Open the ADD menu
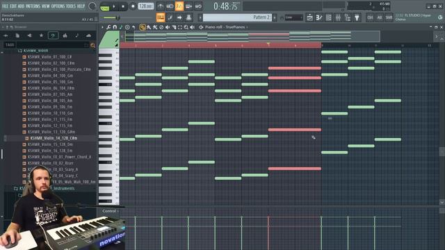This screenshot has width=445, height=250. (22, 6)
